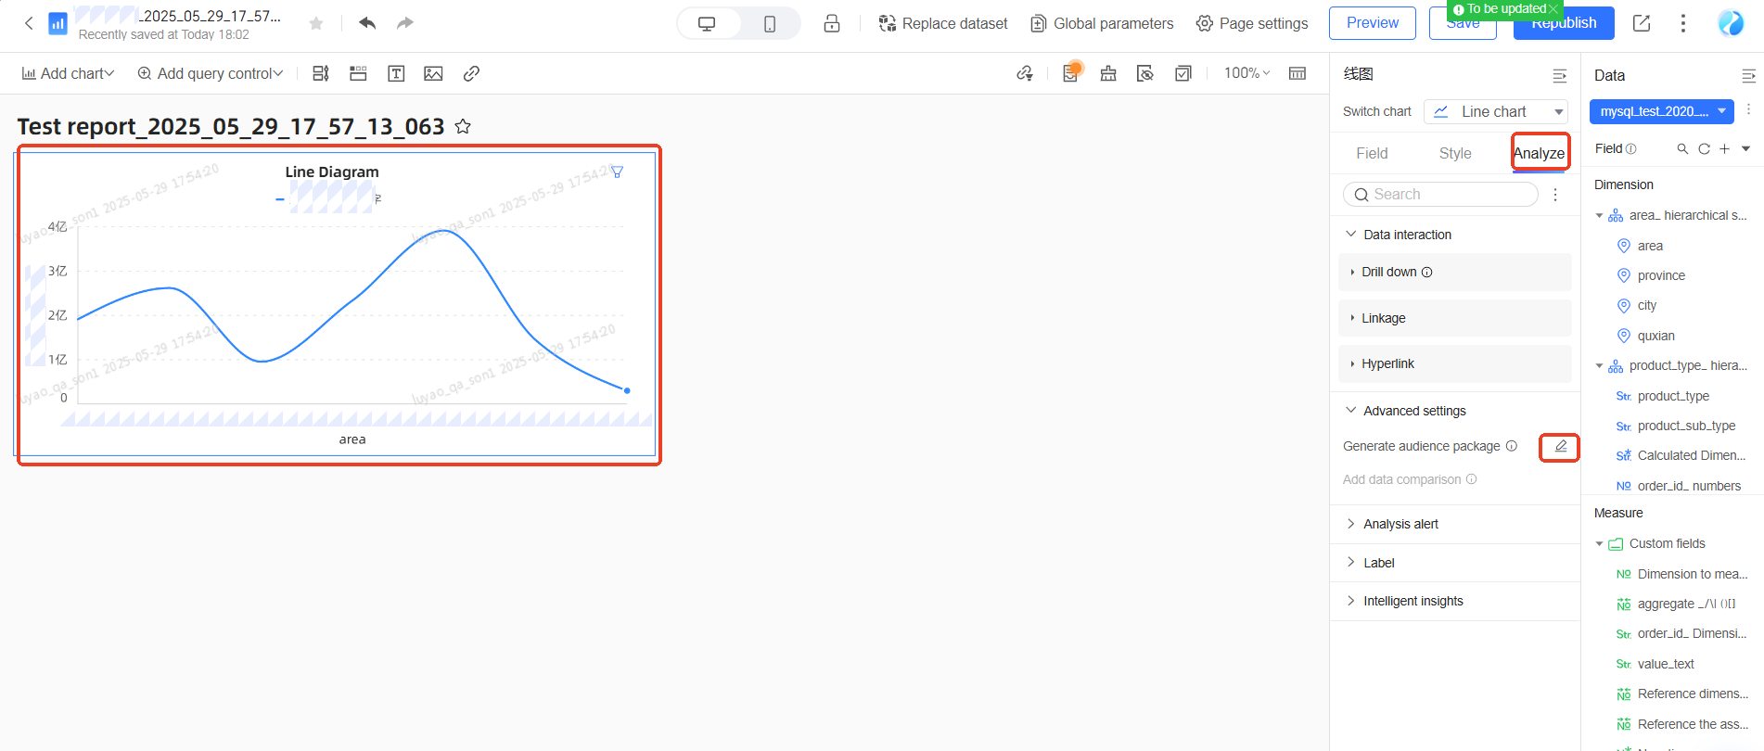Redo the last action
The image size is (1764, 751).
tap(404, 23)
